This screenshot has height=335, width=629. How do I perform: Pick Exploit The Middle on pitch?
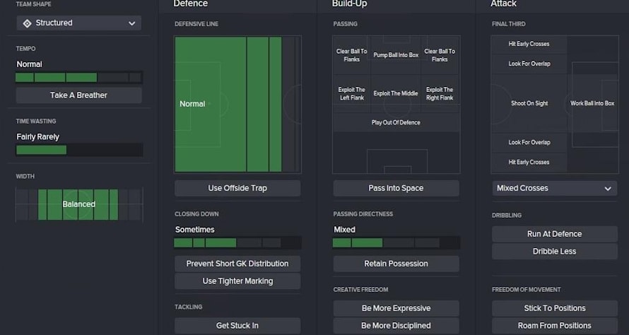pyautogui.click(x=396, y=93)
